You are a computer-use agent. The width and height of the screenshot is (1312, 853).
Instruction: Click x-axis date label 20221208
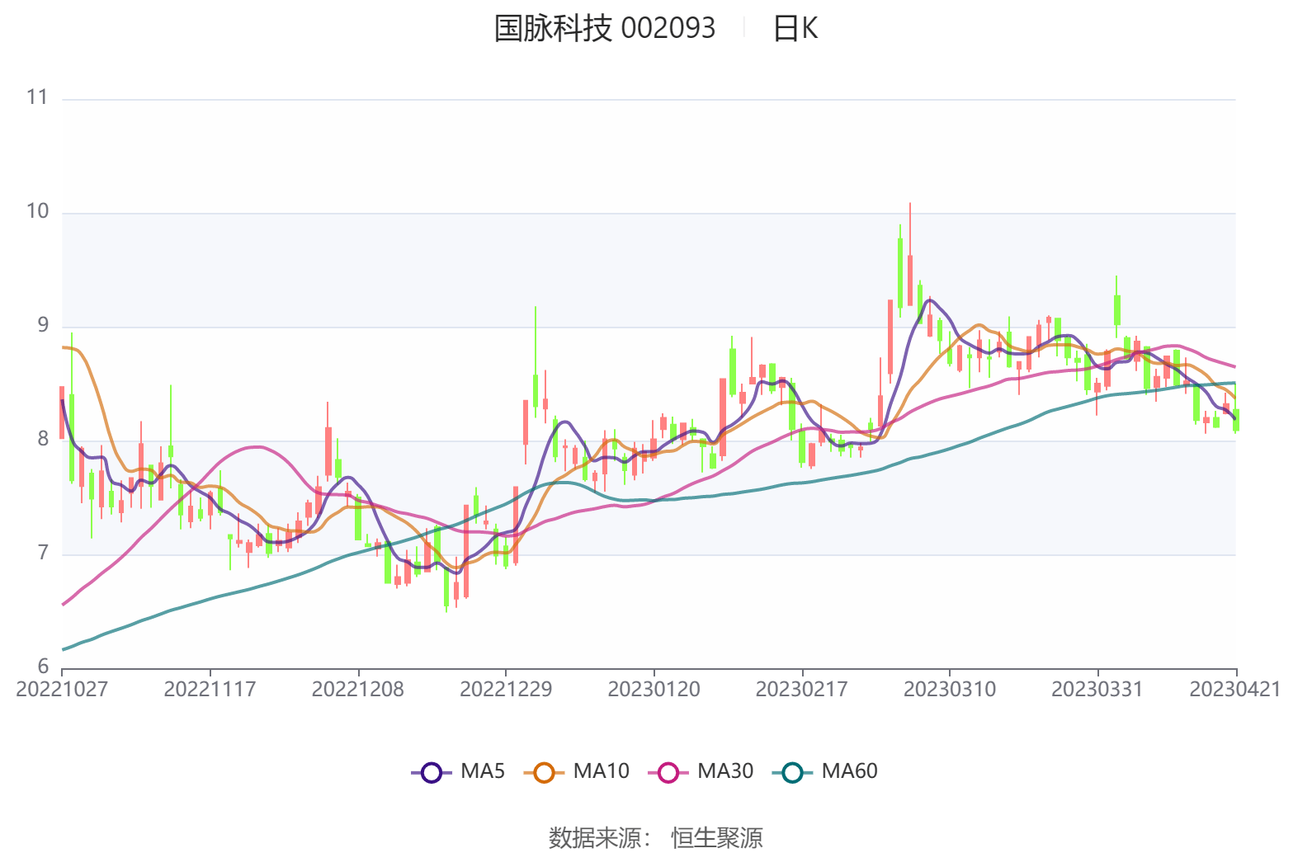click(358, 689)
